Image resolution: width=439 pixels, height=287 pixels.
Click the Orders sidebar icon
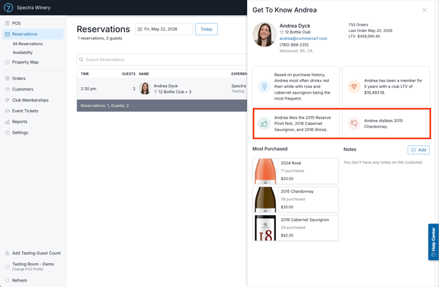pyautogui.click(x=7, y=79)
